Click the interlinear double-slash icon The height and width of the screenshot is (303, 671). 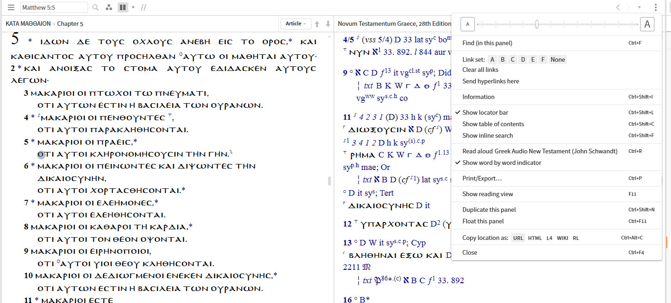point(144,7)
